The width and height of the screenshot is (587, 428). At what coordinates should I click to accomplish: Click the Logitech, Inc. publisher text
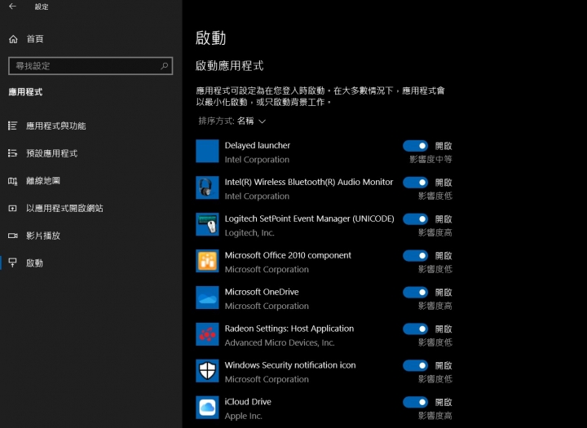pos(249,233)
